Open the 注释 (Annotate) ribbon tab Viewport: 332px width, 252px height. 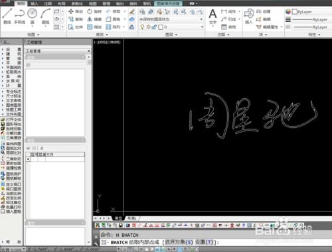point(48,3)
